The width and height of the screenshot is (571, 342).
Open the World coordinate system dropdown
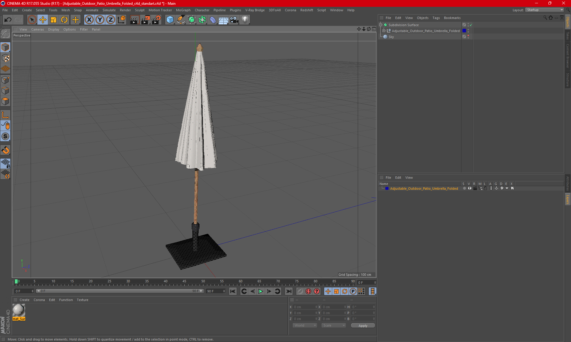coord(305,325)
